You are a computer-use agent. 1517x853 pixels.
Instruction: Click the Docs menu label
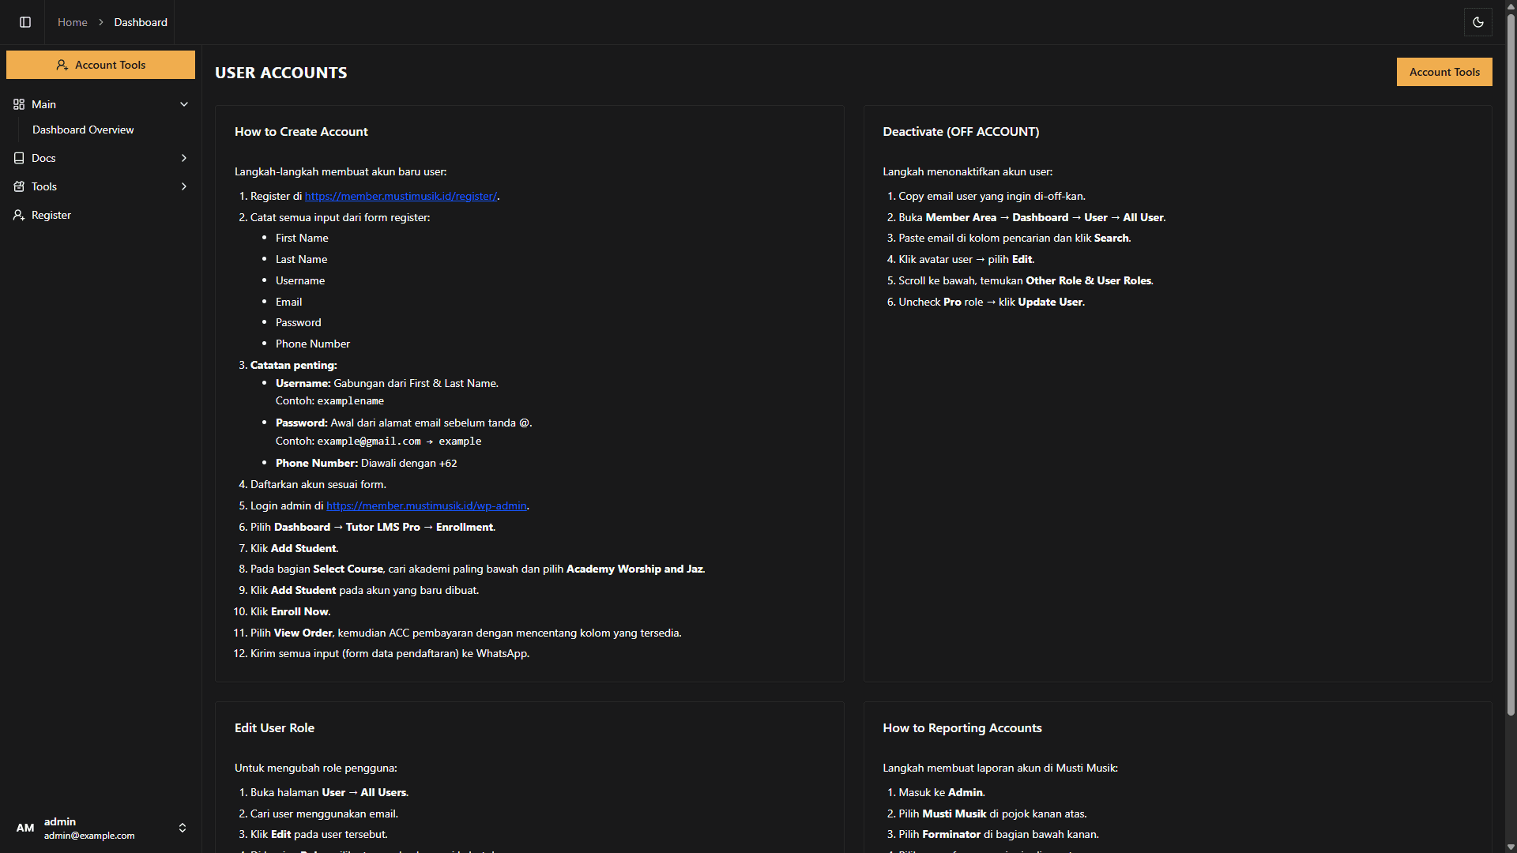pyautogui.click(x=43, y=158)
